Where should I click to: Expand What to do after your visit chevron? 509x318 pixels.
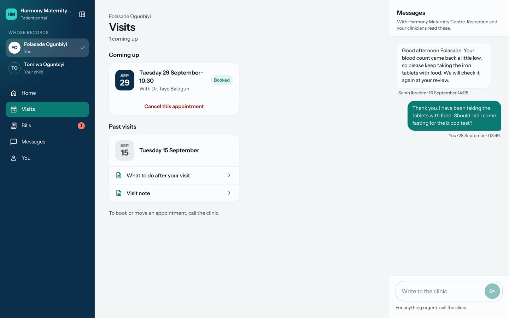(x=229, y=175)
